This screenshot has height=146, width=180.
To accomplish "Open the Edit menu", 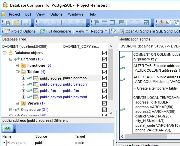I will 28,14.
